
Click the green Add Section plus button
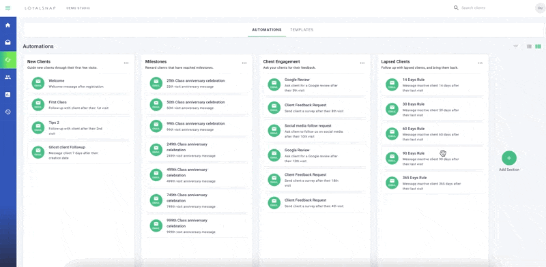click(x=509, y=158)
